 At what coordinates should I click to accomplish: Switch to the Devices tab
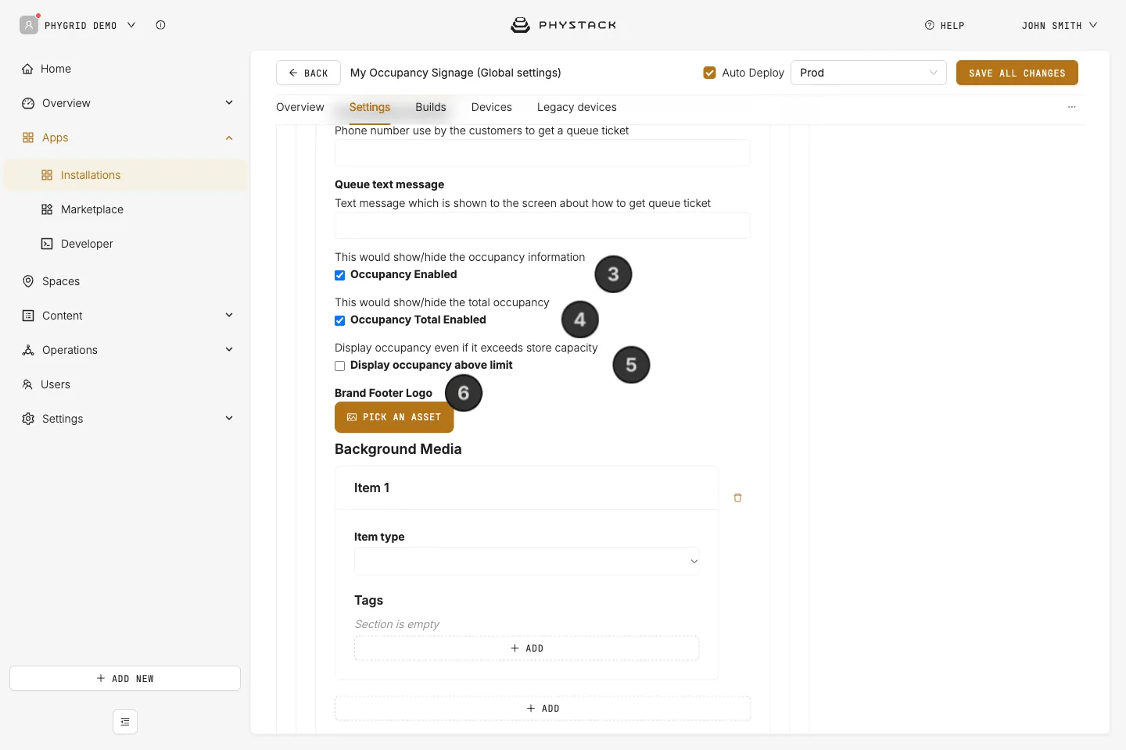pyautogui.click(x=492, y=107)
